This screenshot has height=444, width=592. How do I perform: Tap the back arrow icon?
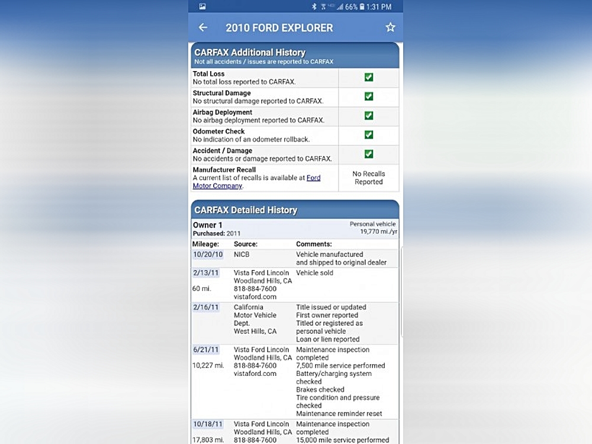pos(202,27)
